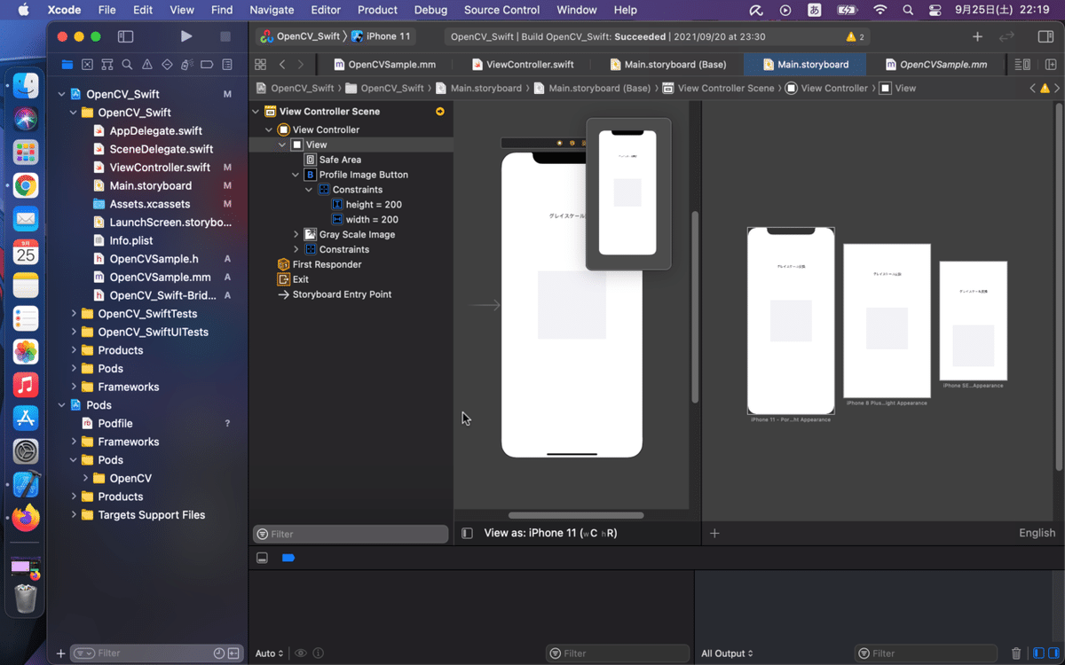Click the Adjust Editor Options icon

click(x=1022, y=65)
